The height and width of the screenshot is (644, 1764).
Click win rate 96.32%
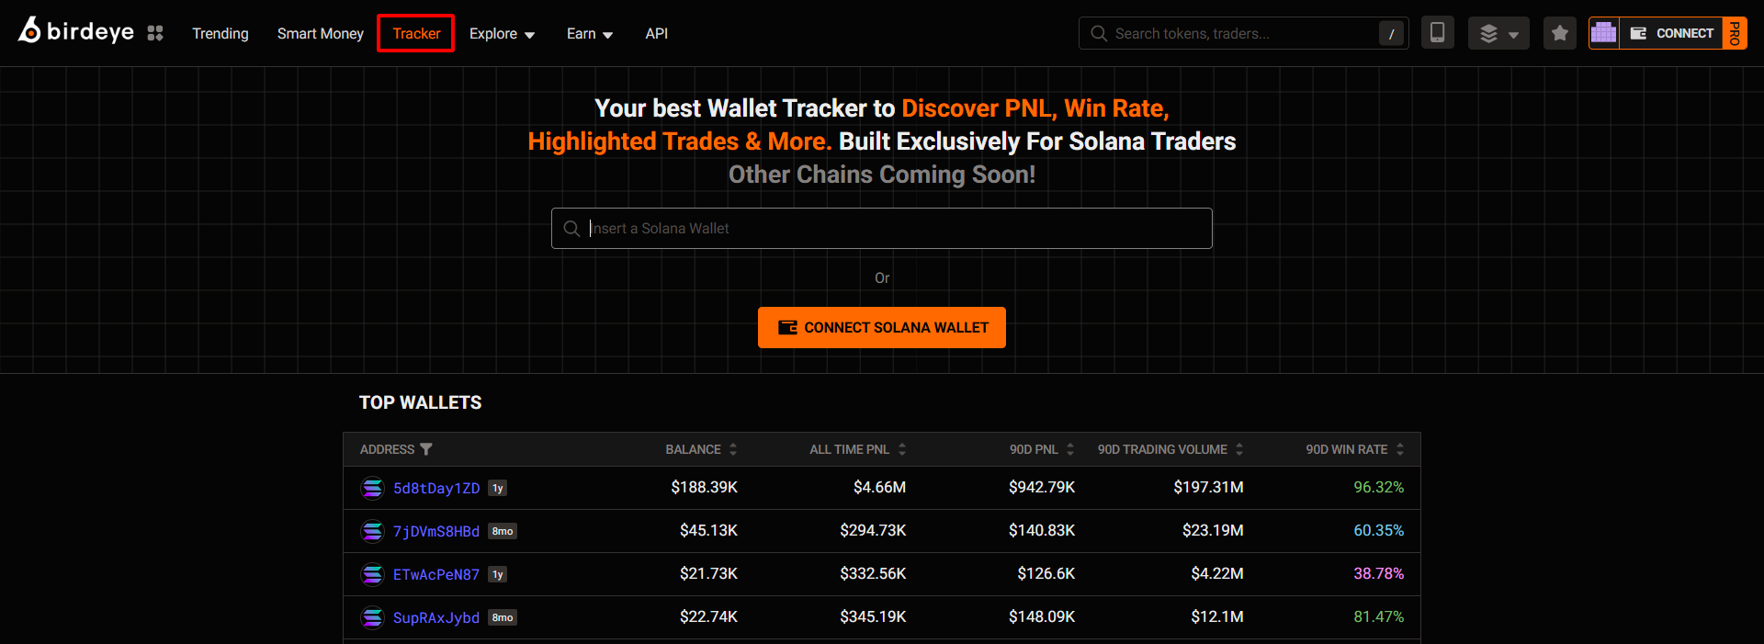pyautogui.click(x=1378, y=487)
